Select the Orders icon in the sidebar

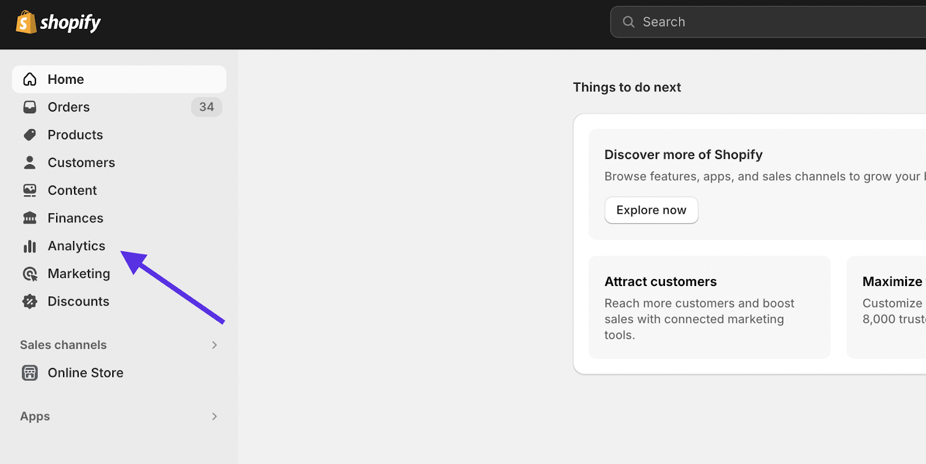click(30, 107)
